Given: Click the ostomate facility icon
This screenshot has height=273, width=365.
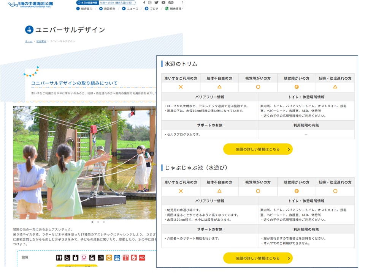Looking at the screenshot, I should [75, 257].
